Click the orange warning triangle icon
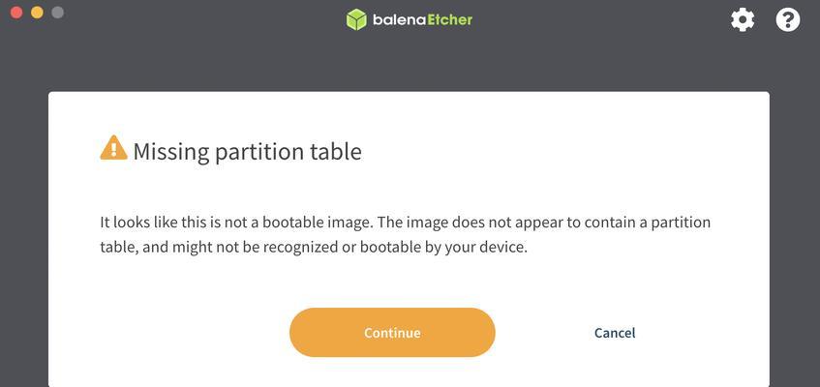The height and width of the screenshot is (387, 820). pos(113,147)
